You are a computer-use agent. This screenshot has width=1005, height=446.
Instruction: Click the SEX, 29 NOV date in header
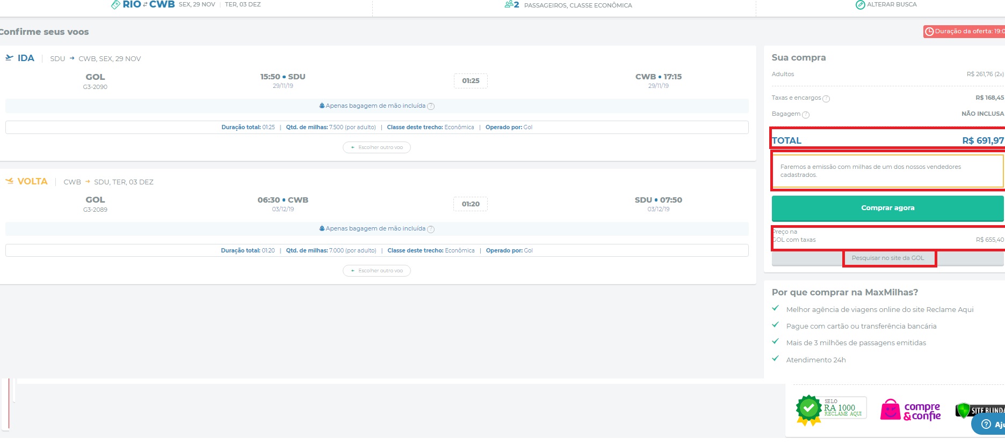point(197,4)
